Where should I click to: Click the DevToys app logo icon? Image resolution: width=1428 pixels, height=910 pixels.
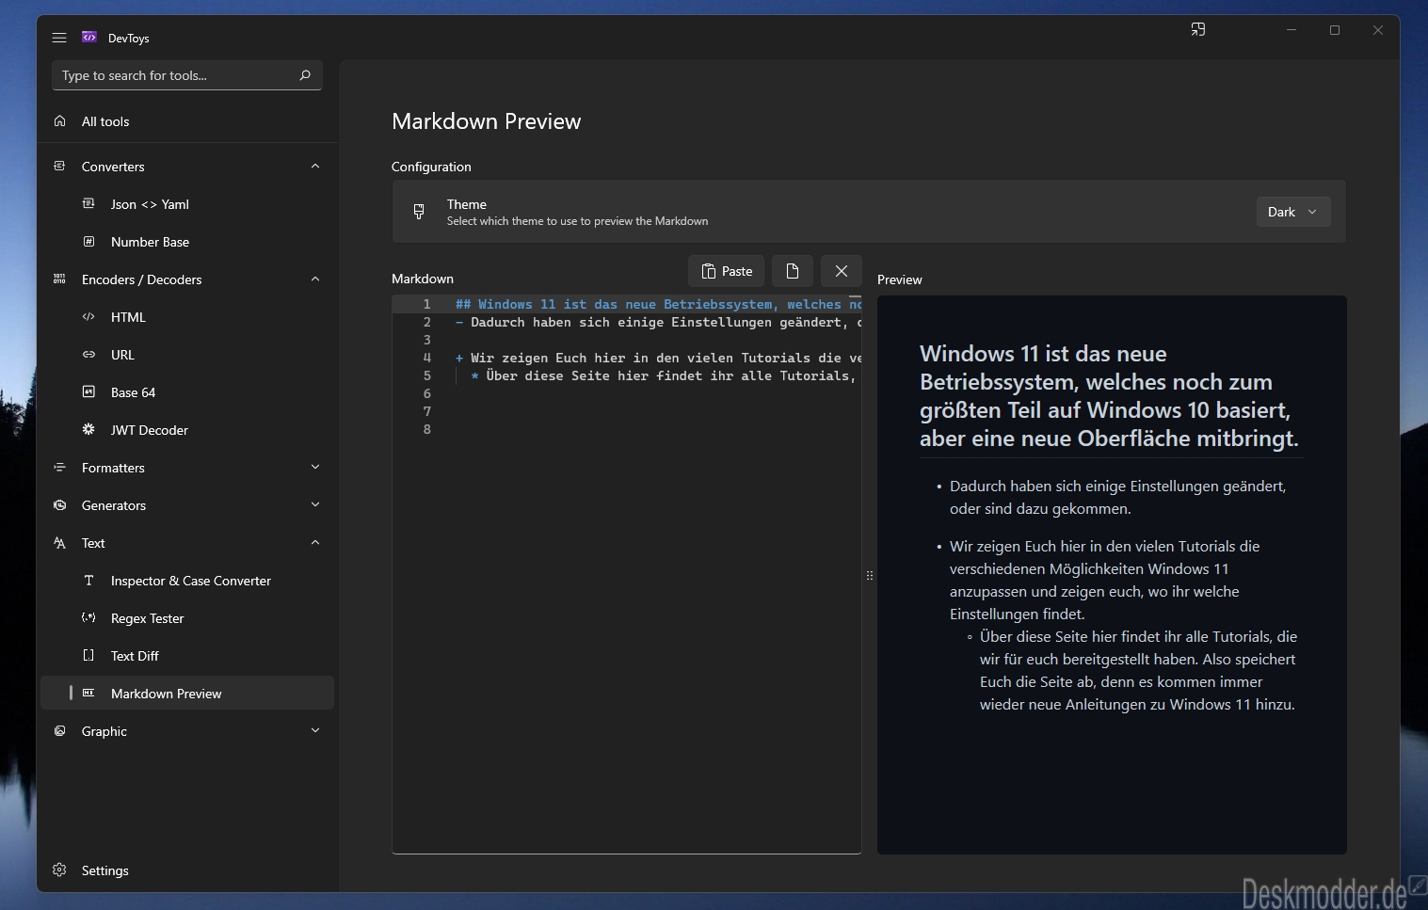[x=89, y=38]
